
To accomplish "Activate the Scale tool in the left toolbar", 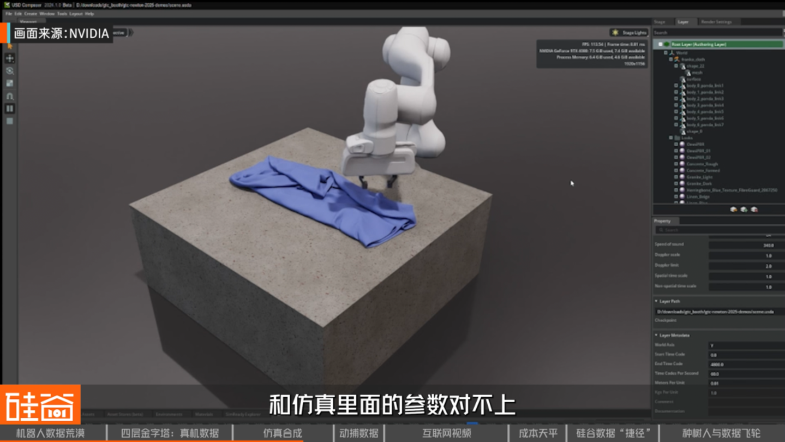I will pos(10,83).
